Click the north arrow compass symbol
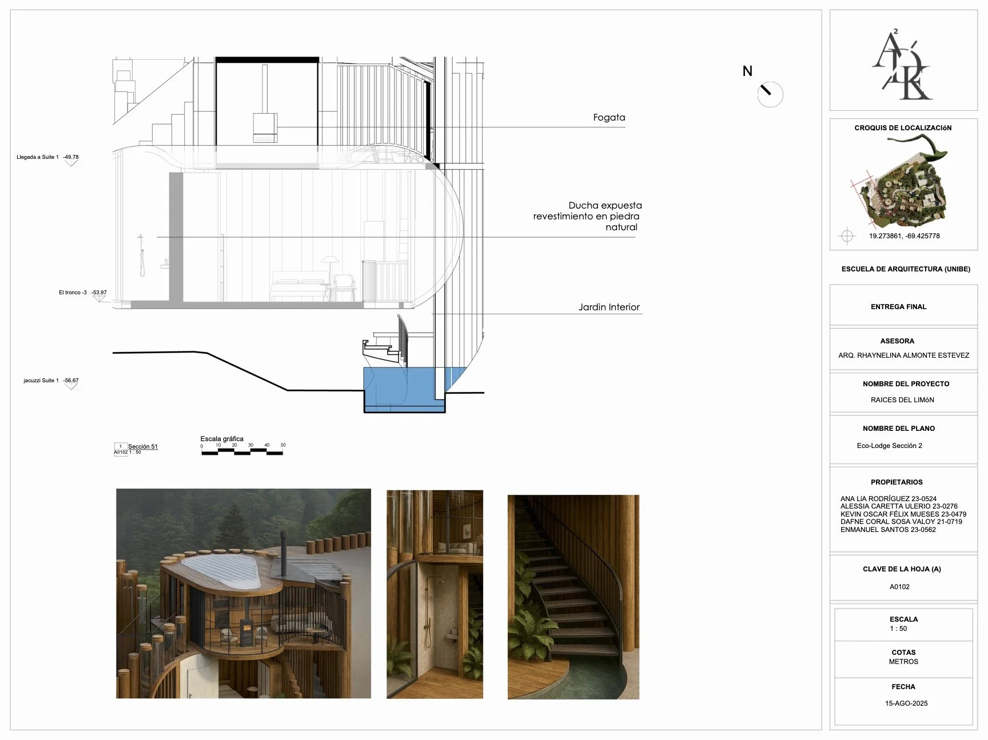988x740 pixels. pyautogui.click(x=770, y=94)
